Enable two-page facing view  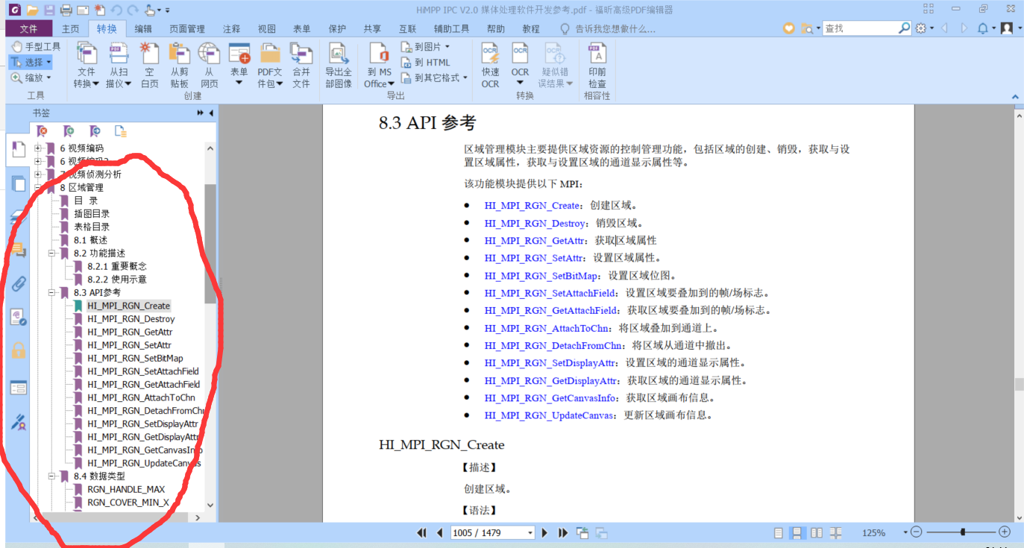(x=818, y=533)
